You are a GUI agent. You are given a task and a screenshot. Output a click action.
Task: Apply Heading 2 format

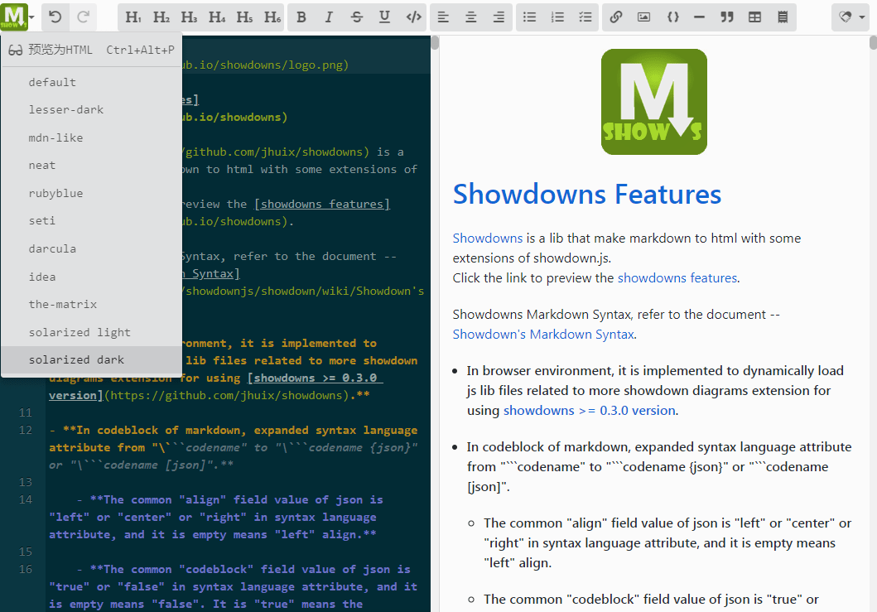161,17
